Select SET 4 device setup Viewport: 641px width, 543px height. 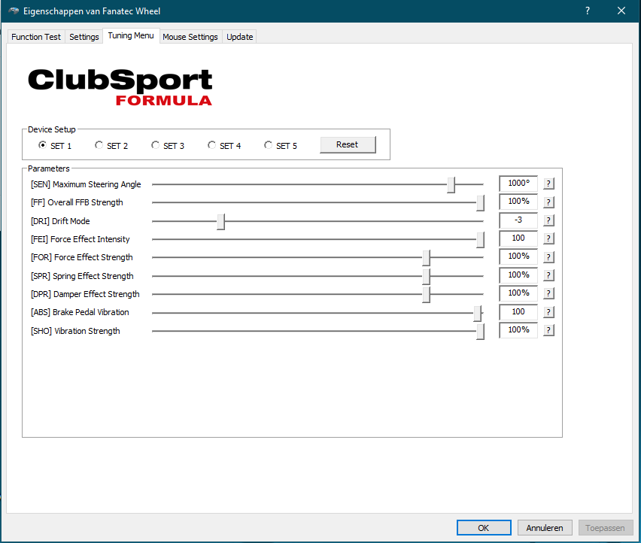tap(224, 145)
